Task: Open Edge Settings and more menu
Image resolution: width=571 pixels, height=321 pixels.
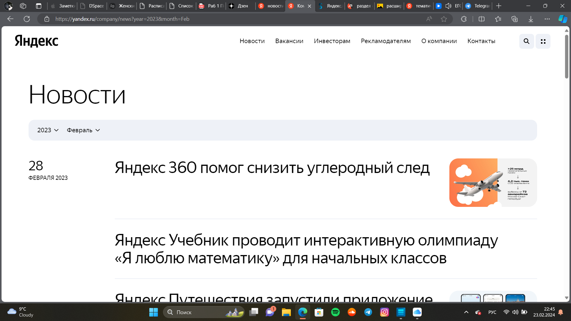Action: point(547,19)
